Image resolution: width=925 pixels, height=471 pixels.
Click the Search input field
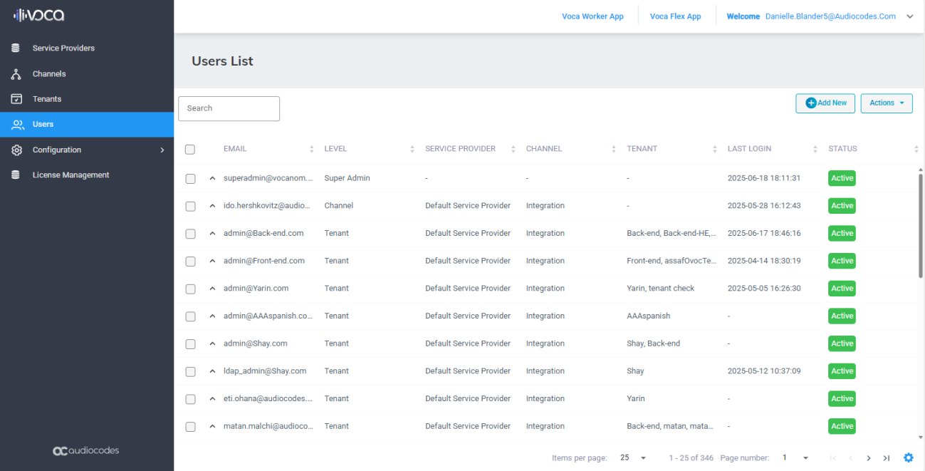click(229, 108)
